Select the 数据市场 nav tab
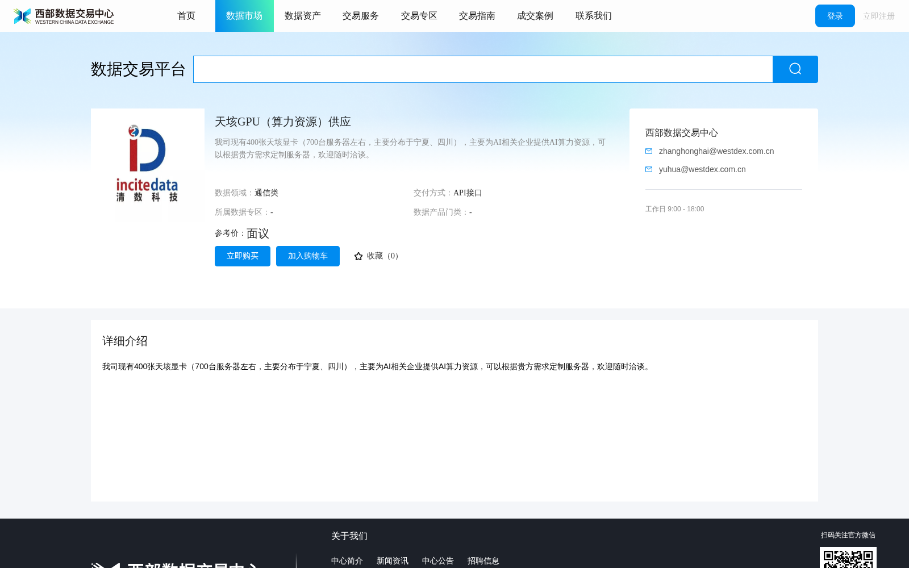This screenshot has width=909, height=568. point(244,16)
